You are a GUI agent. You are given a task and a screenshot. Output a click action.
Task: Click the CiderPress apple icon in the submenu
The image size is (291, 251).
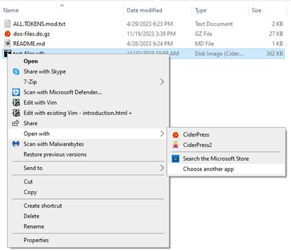click(x=176, y=135)
